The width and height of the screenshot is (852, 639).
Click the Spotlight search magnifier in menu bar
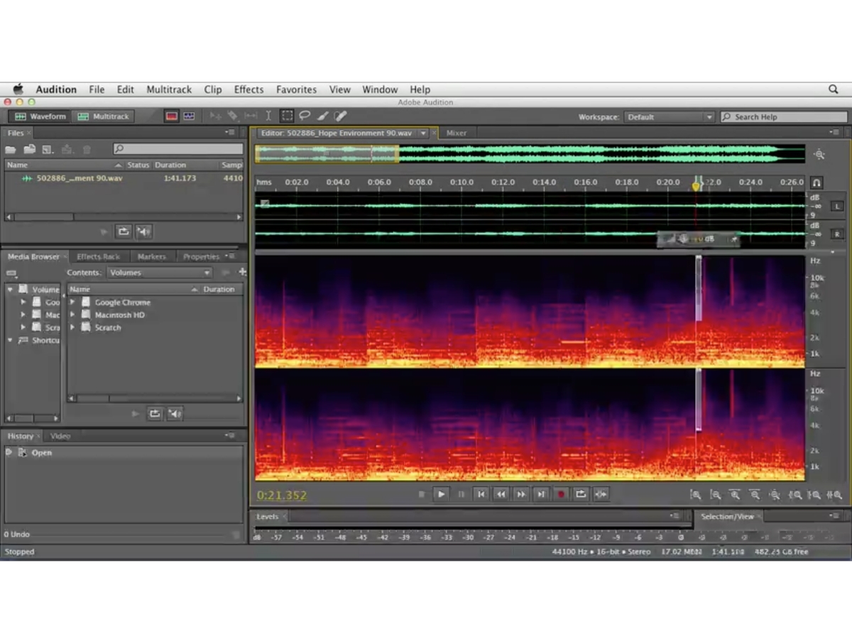(834, 89)
